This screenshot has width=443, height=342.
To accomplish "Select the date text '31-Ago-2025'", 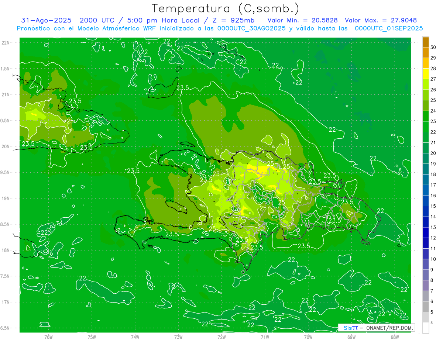I will coord(46,20).
